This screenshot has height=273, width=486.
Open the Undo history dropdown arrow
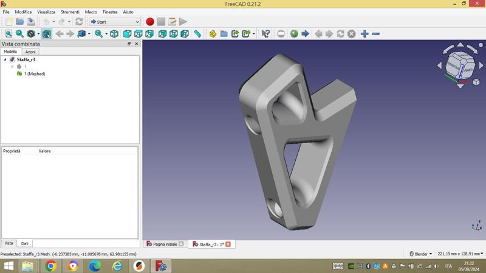click(x=54, y=22)
